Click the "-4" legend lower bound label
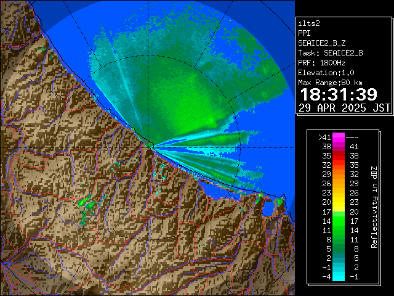This screenshot has height=296, width=394. coord(326,277)
